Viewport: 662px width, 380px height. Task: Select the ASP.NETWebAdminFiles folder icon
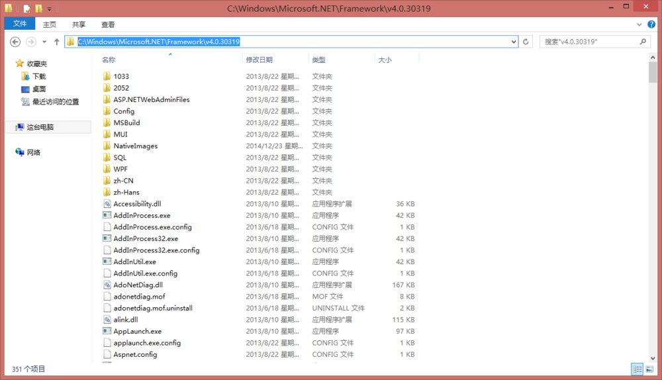tap(107, 99)
